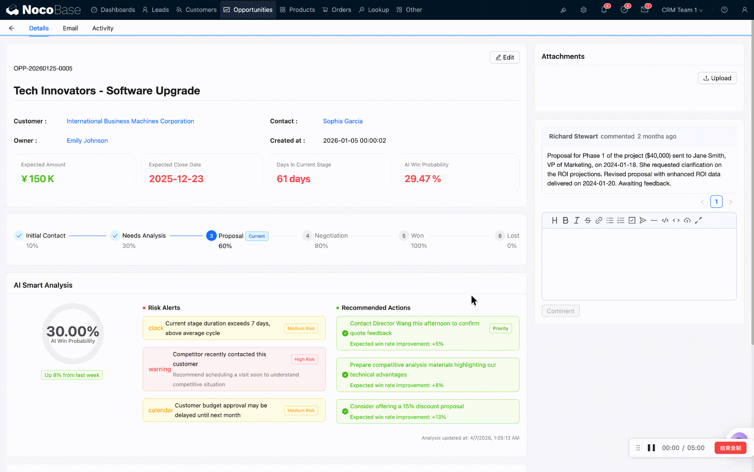Screen dimensions: 754x472
Task: Apply bold formatting in comment editor
Action: click(x=565, y=220)
